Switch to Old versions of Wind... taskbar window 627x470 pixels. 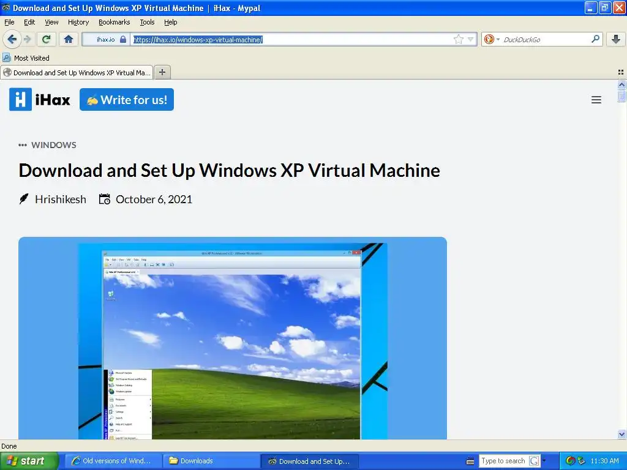click(x=112, y=461)
